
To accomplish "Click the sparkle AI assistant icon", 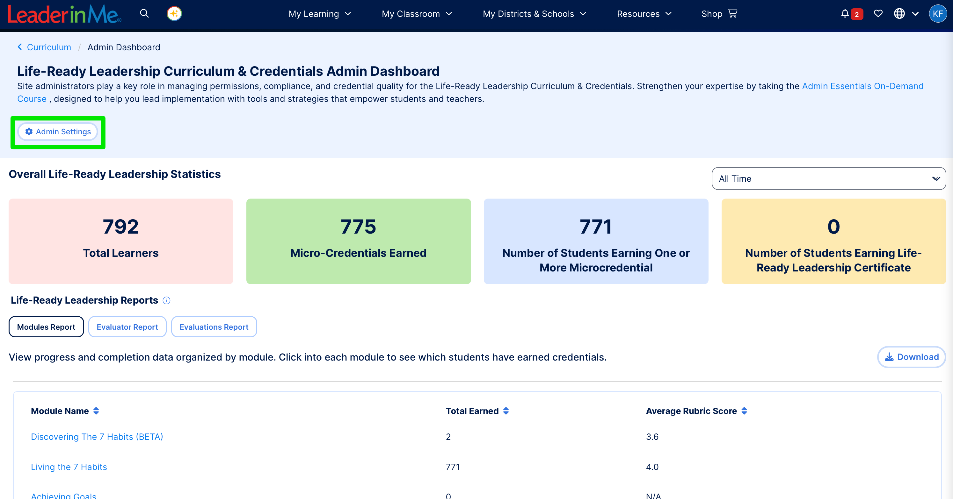I will click(x=174, y=14).
